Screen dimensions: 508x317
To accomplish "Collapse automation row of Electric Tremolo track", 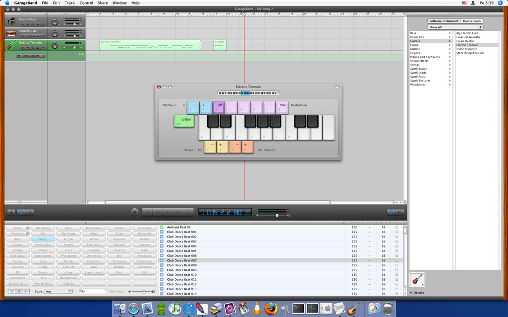I will coord(43,48).
